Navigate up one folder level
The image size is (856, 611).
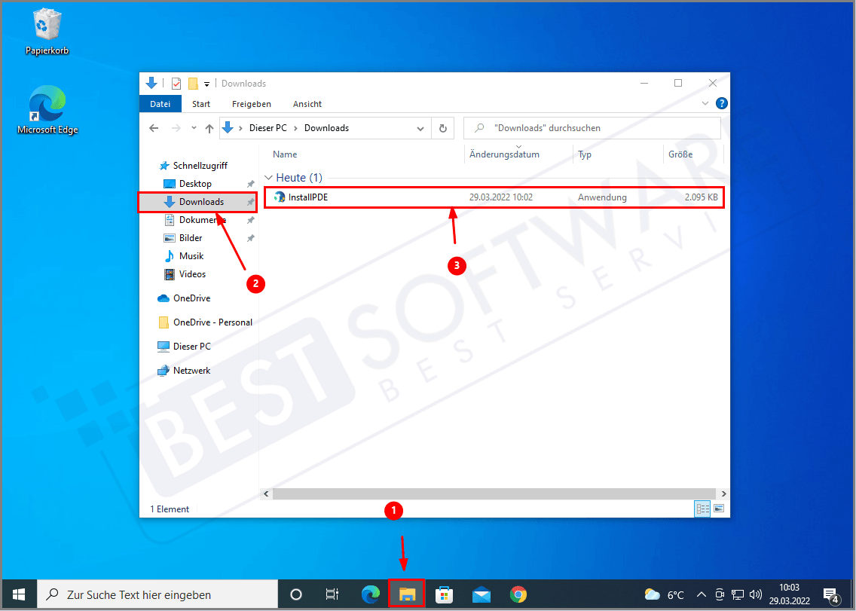point(209,128)
